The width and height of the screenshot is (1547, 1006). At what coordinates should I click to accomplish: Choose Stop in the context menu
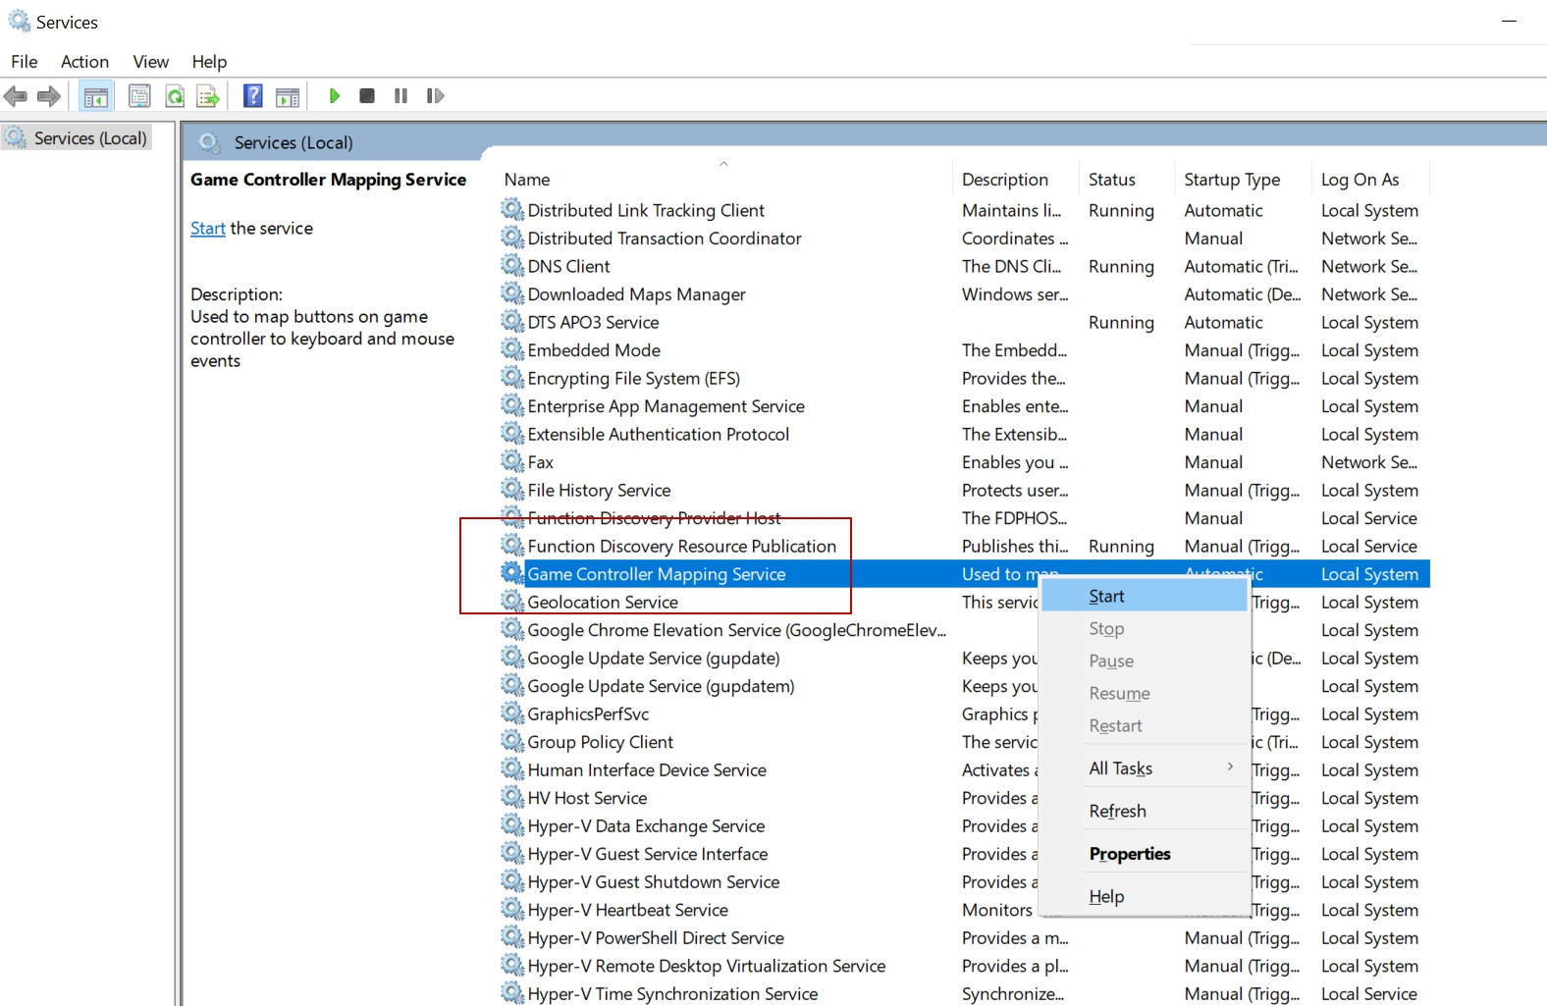coord(1144,628)
